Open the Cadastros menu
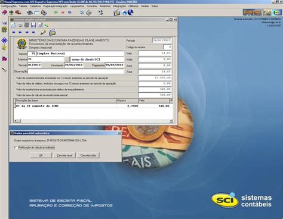The image size is (283, 219). (35, 6)
